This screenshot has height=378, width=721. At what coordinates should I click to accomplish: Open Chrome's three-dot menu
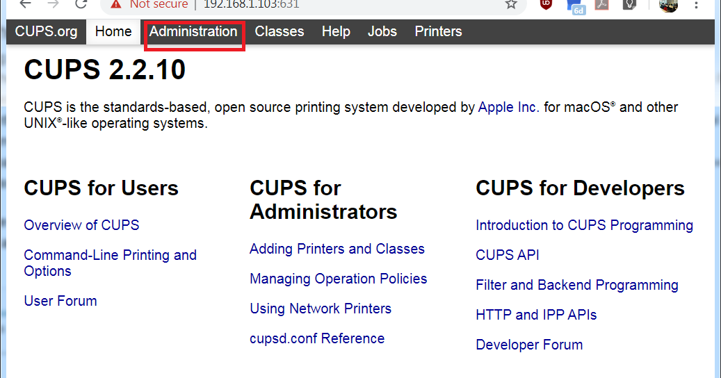pyautogui.click(x=696, y=5)
